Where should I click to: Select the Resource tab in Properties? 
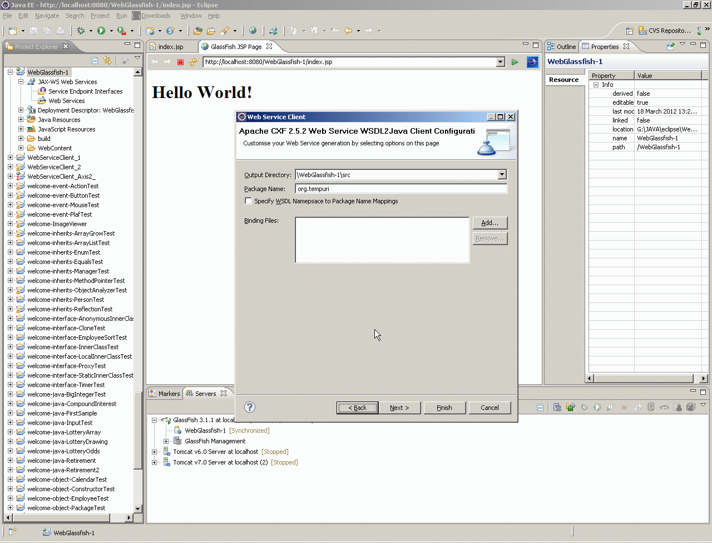tap(564, 80)
